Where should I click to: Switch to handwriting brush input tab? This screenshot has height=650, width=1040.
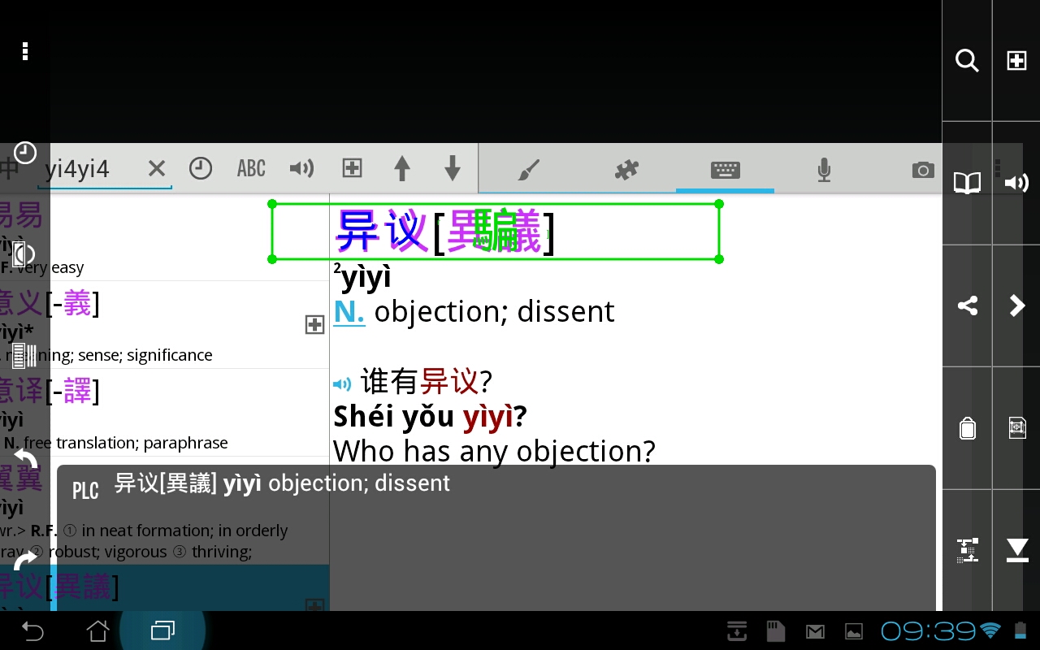528,169
